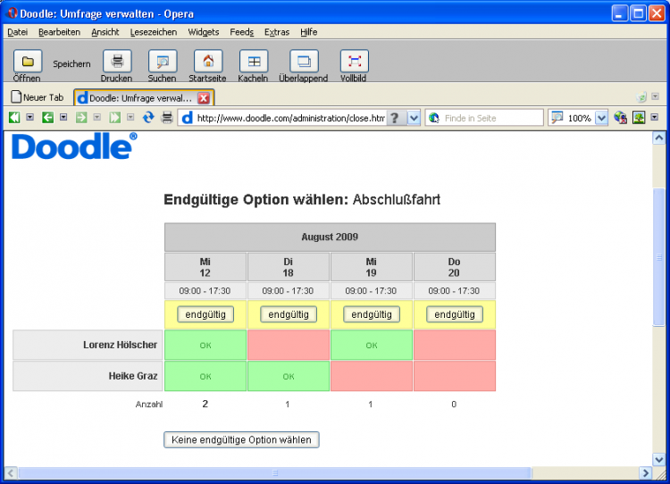This screenshot has width=670, height=484.
Task: Click endgültig button for Mi 19
Action: click(372, 314)
